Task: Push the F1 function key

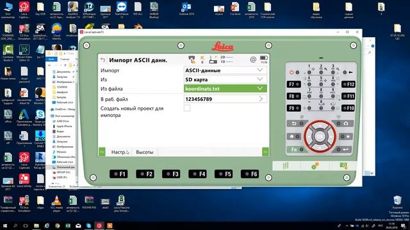Action: 119,174
